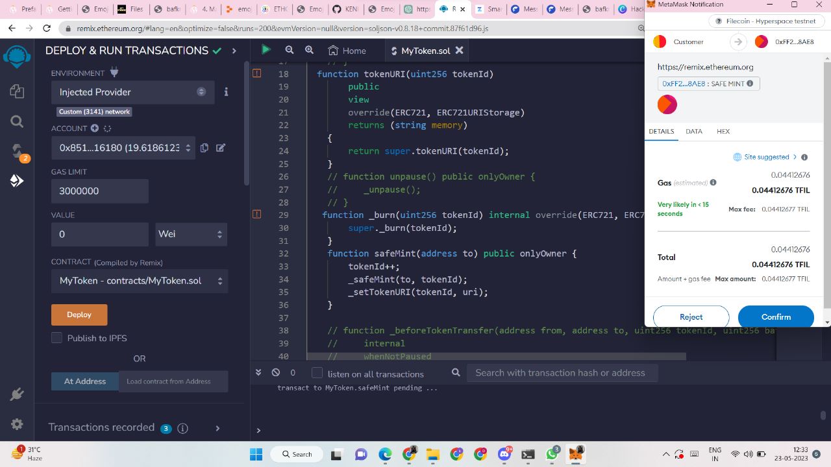Click the orange Deploy button
The height and width of the screenshot is (467, 831).
click(79, 315)
